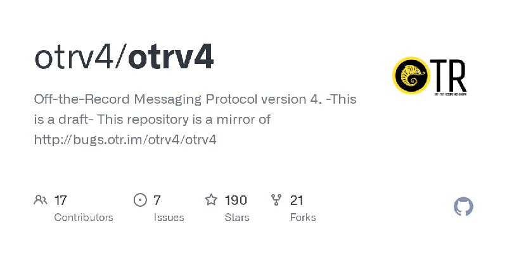Follow the bugs.otr.im/otrv4/otrv4 URL

pyautogui.click(x=125, y=140)
